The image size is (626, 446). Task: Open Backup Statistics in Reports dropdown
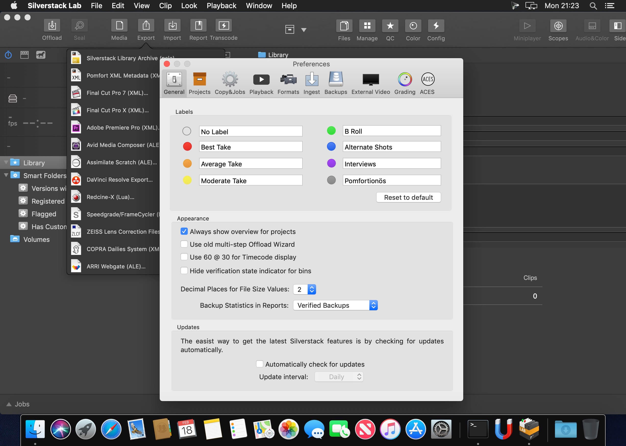[335, 305]
